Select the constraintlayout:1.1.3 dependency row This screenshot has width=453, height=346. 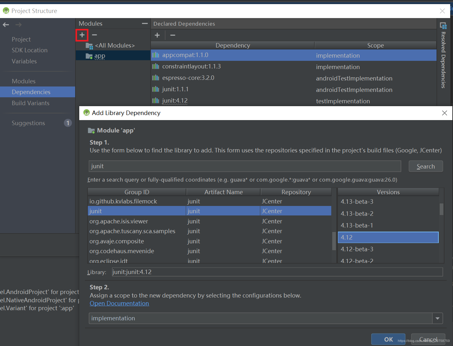[294, 67]
